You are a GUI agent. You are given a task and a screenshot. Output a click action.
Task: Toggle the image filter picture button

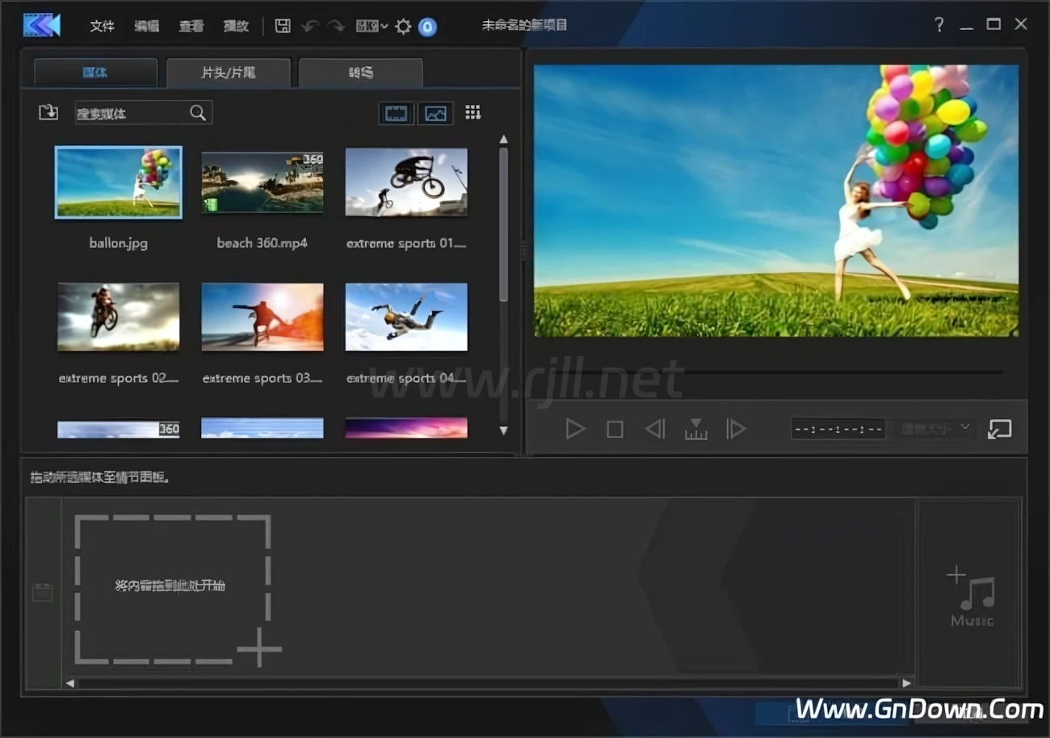[435, 113]
